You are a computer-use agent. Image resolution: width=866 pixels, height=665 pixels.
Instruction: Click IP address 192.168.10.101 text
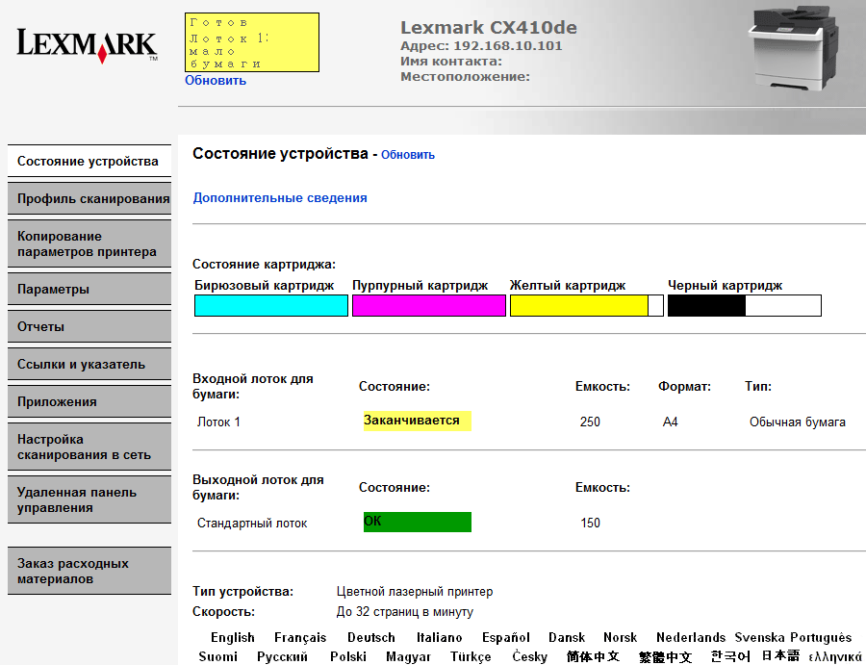pyautogui.click(x=507, y=46)
